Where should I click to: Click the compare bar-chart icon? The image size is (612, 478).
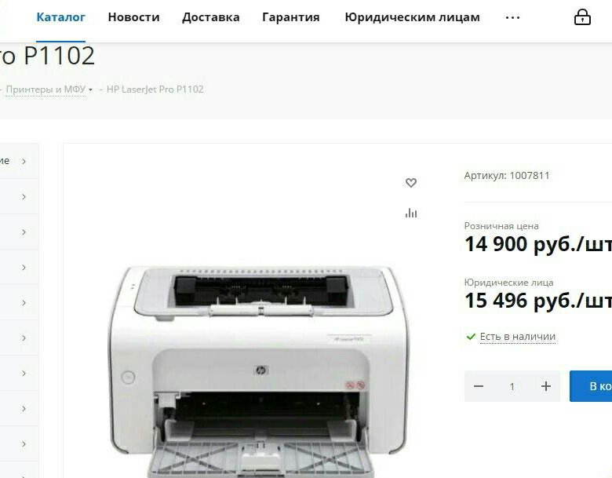(x=411, y=213)
